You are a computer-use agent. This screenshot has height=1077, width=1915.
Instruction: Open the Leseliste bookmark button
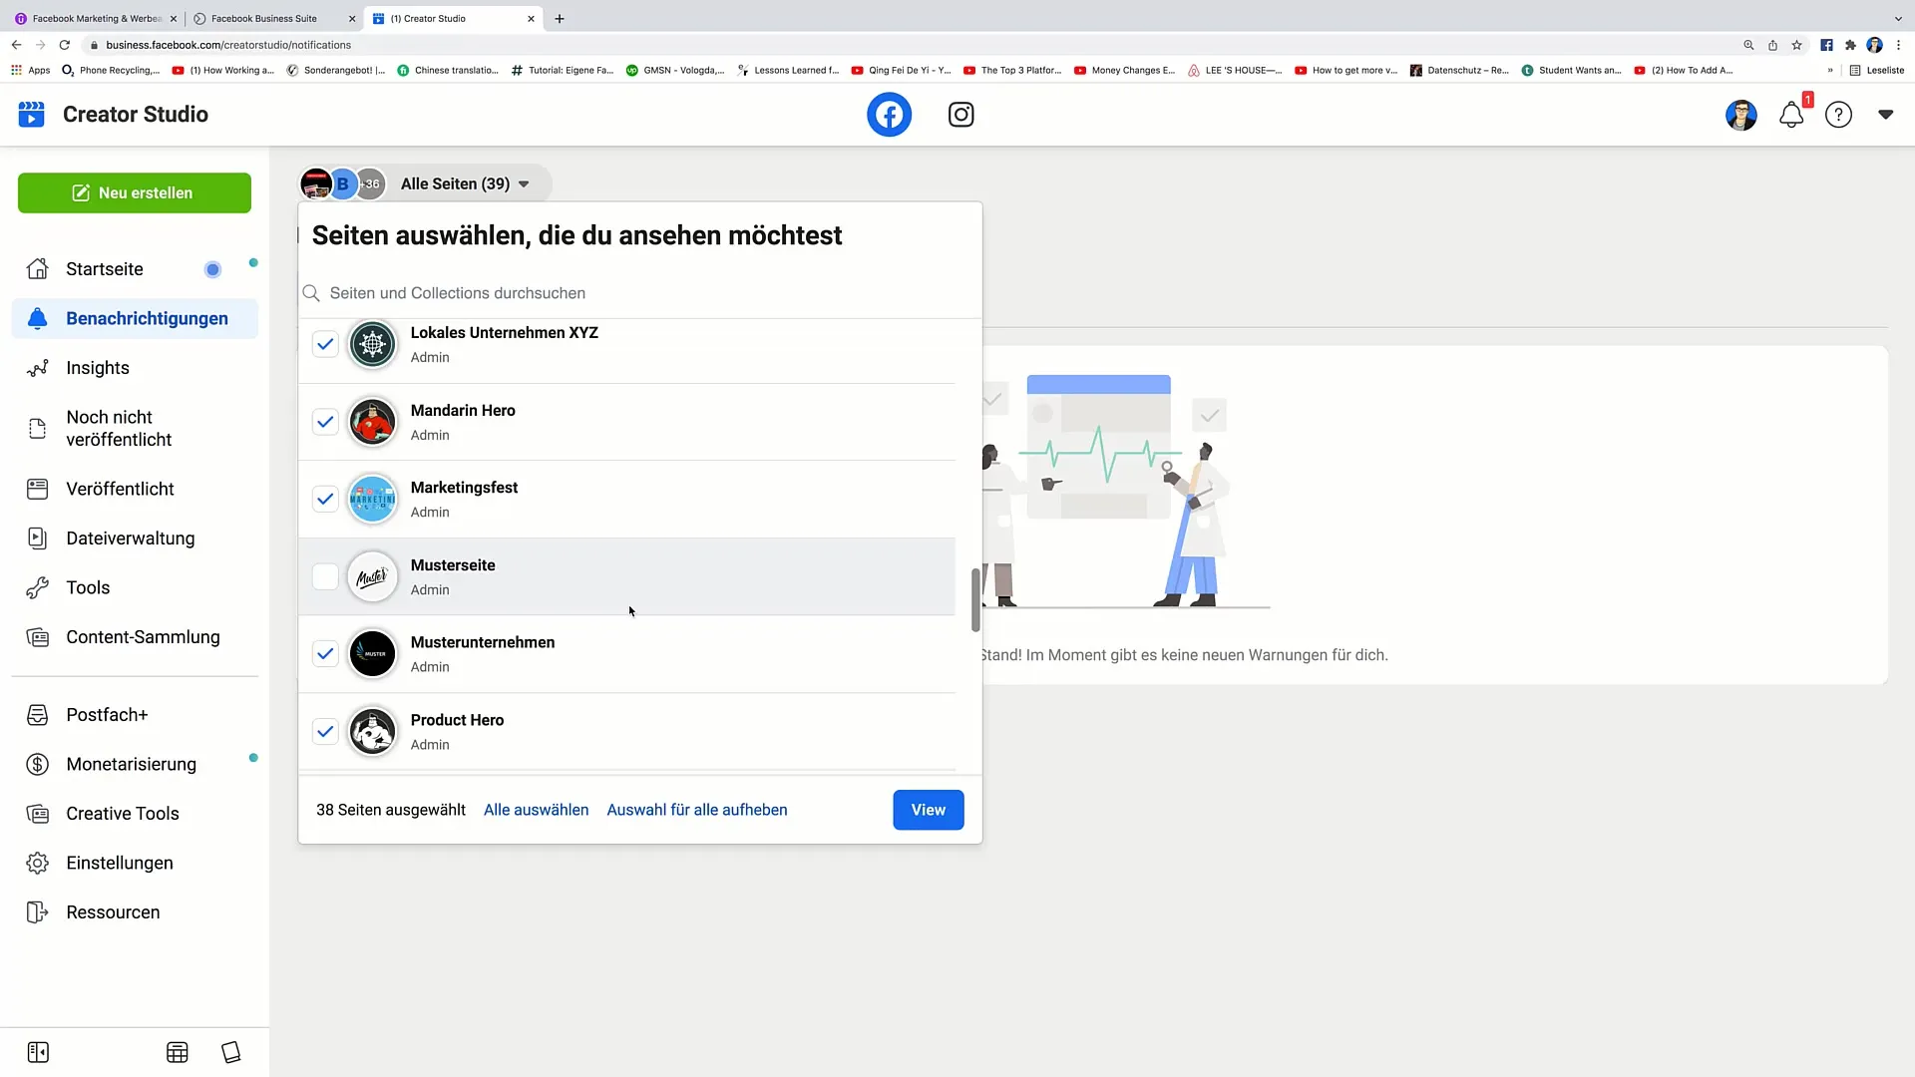(1877, 71)
